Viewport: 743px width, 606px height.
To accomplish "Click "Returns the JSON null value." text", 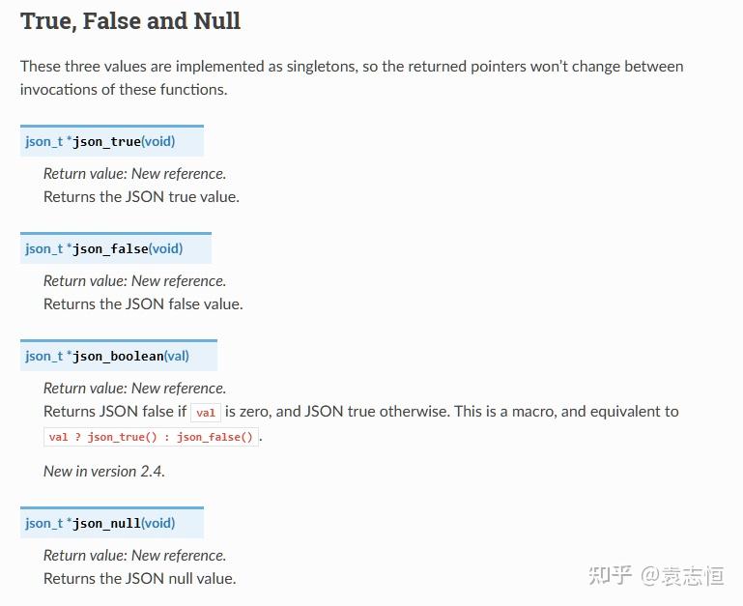I will (x=140, y=579).
